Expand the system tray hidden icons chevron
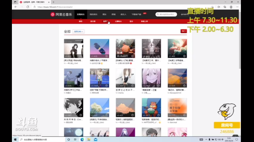The image size is (254, 142). [206, 139]
